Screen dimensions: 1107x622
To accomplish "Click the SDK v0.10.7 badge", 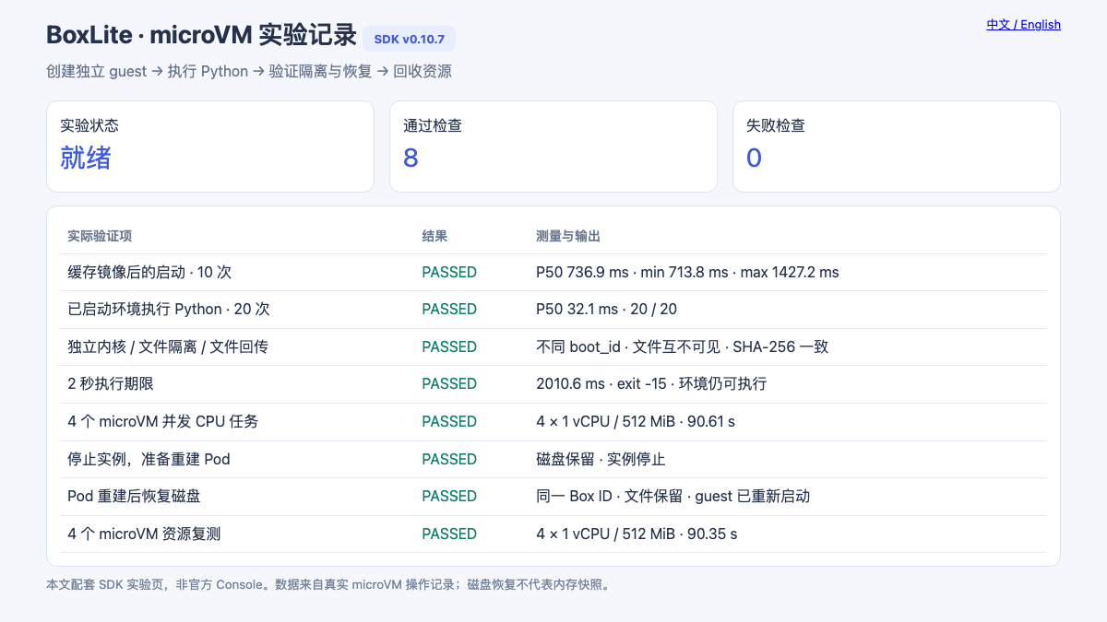I will pos(410,39).
